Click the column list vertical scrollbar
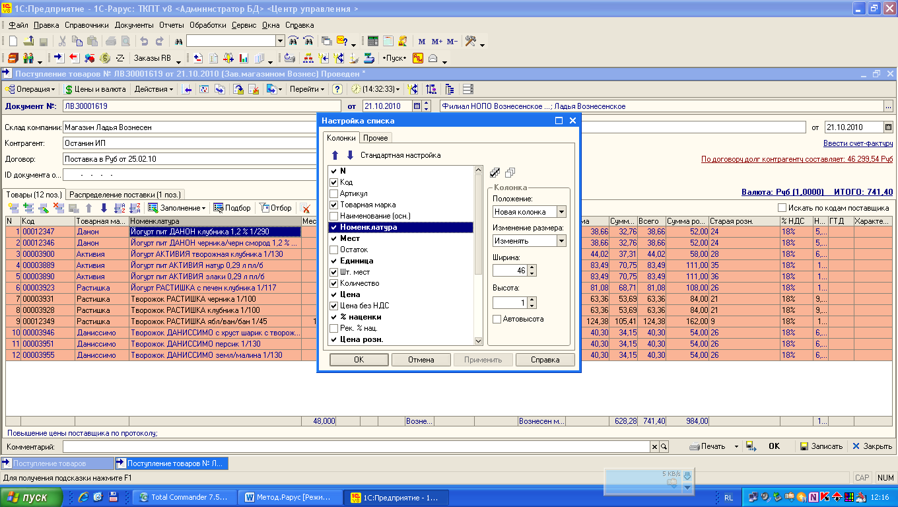Image resolution: width=898 pixels, height=507 pixels. [479, 255]
